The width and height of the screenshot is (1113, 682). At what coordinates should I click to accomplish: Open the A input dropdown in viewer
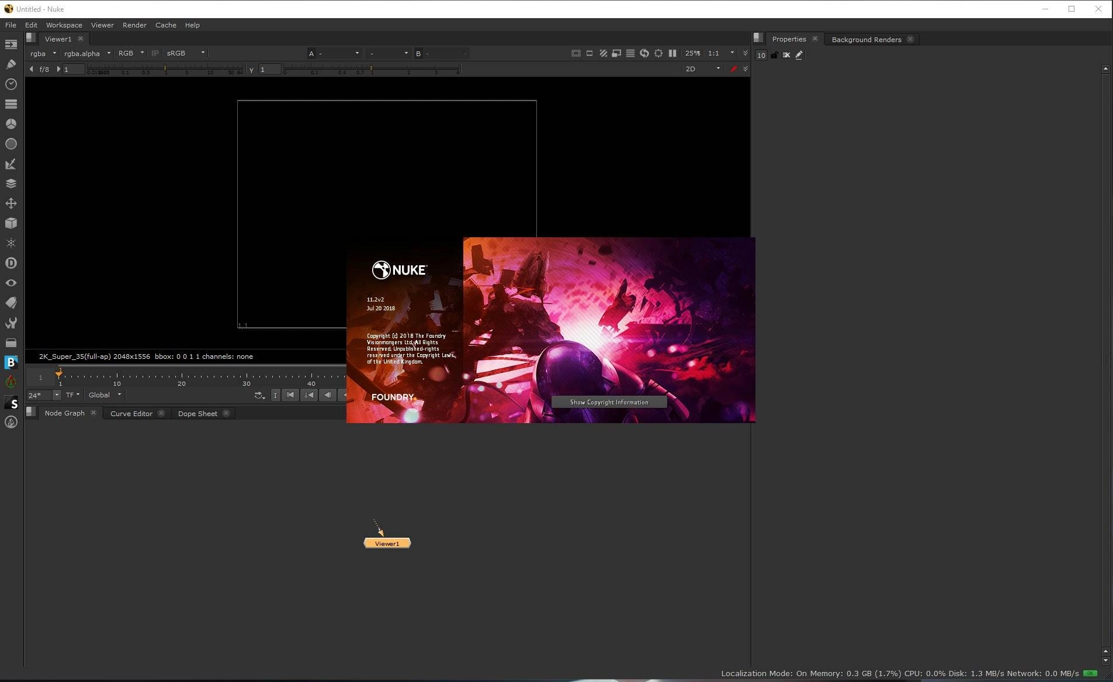338,53
